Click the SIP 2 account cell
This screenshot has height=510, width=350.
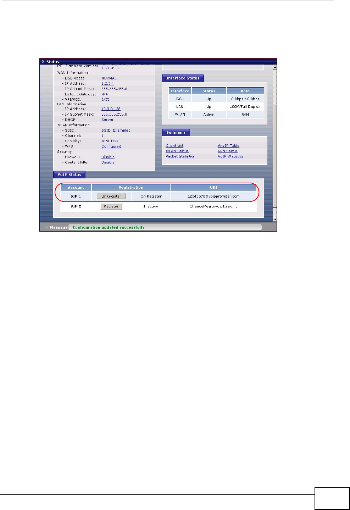(x=76, y=206)
